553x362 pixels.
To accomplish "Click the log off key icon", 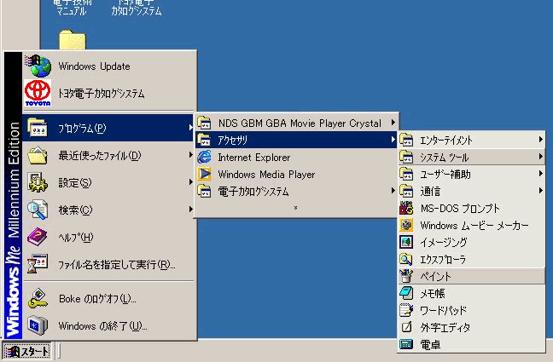I will (38, 299).
